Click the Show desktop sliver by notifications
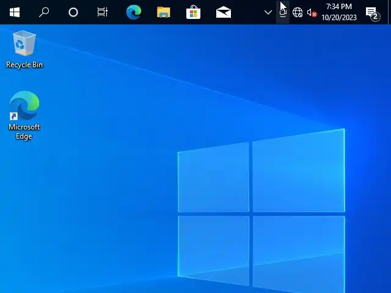Image resolution: width=391 pixels, height=293 pixels. (389, 12)
